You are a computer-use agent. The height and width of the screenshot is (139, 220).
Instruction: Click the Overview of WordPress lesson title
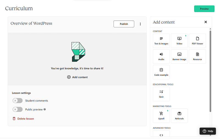(31, 23)
